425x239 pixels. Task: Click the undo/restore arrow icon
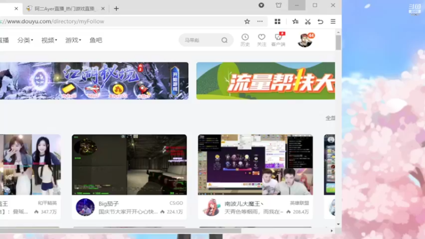click(320, 21)
